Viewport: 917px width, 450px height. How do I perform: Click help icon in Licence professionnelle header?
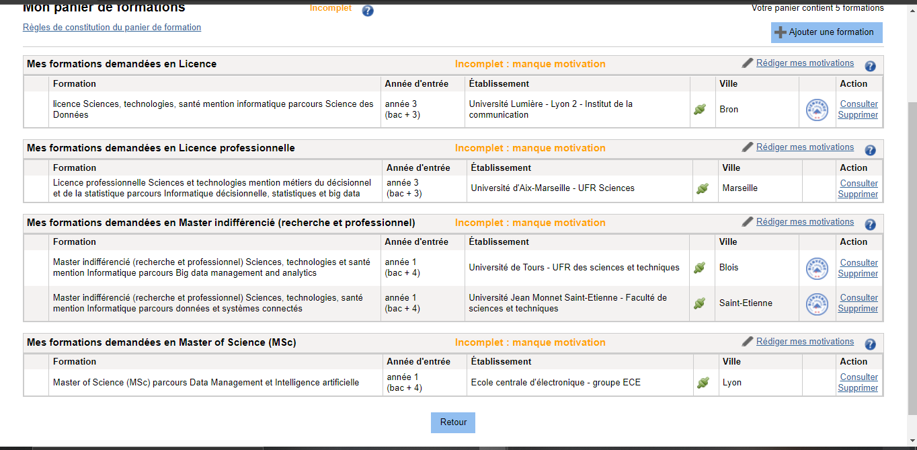click(870, 151)
